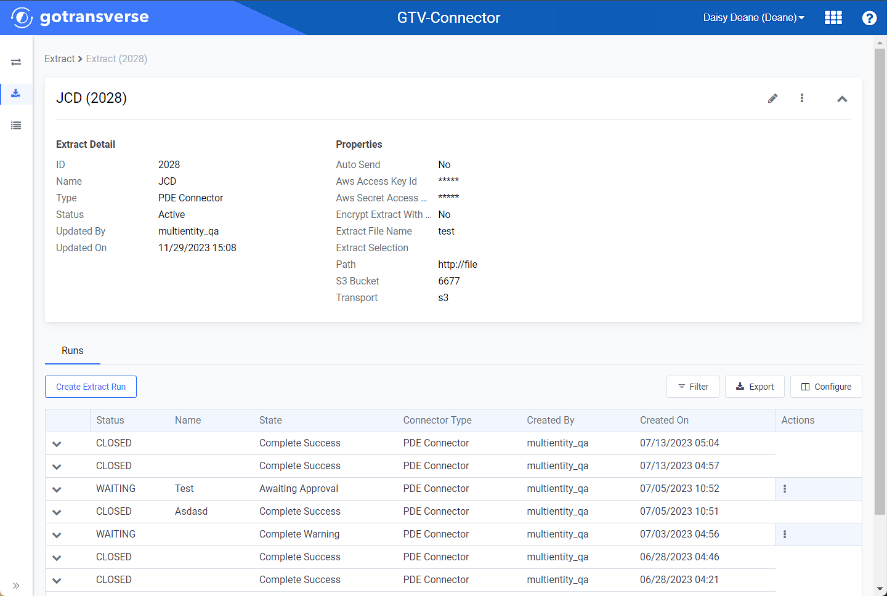Screen dimensions: 887x596
Task: Collapse the JCD (2028) detail panel
Action: coord(842,99)
